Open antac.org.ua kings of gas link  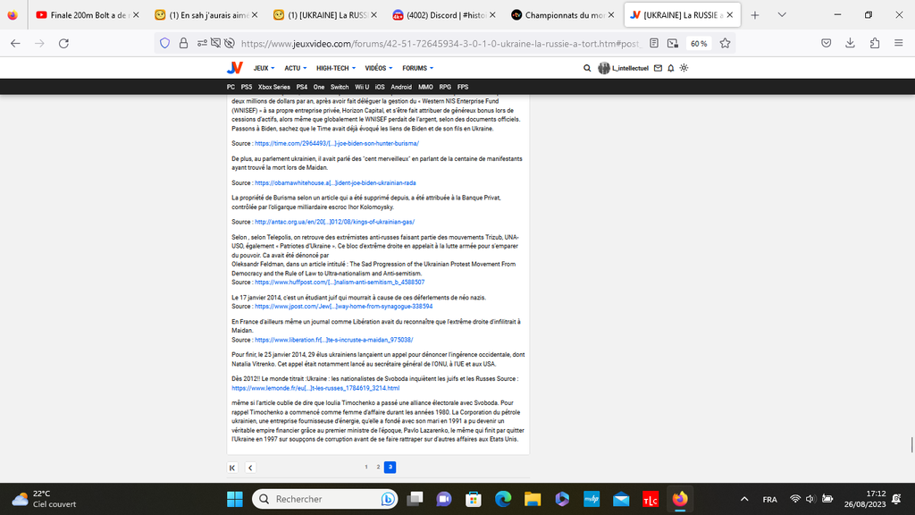coord(334,222)
